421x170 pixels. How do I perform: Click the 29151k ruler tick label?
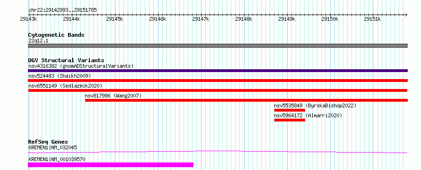pyautogui.click(x=373, y=19)
